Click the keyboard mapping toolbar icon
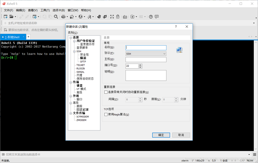The image size is (258, 163). [x=125, y=17]
